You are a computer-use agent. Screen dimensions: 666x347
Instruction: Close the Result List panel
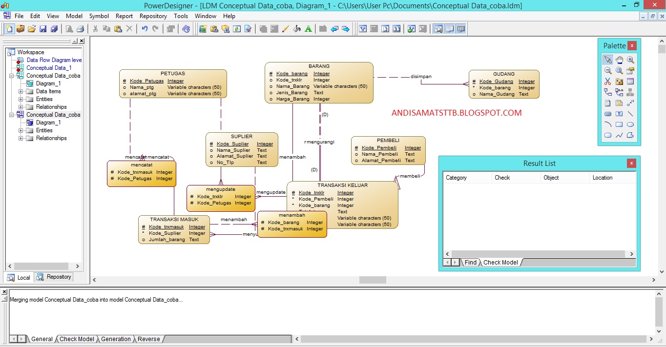631,163
